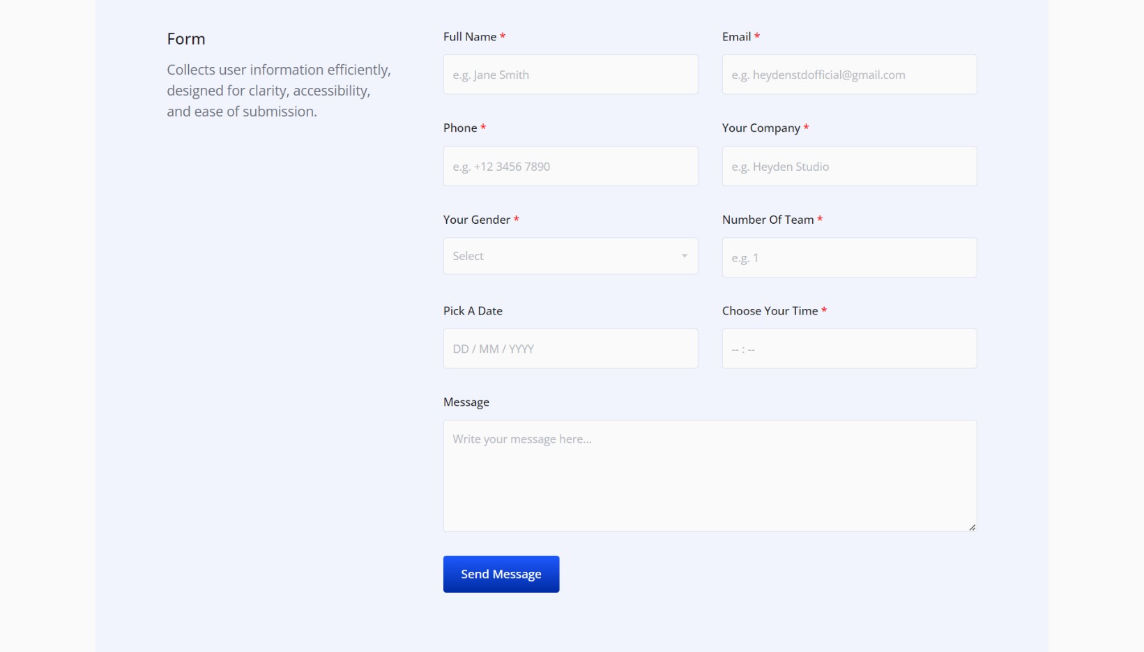
Task: Focus the Email address field
Action: point(849,75)
